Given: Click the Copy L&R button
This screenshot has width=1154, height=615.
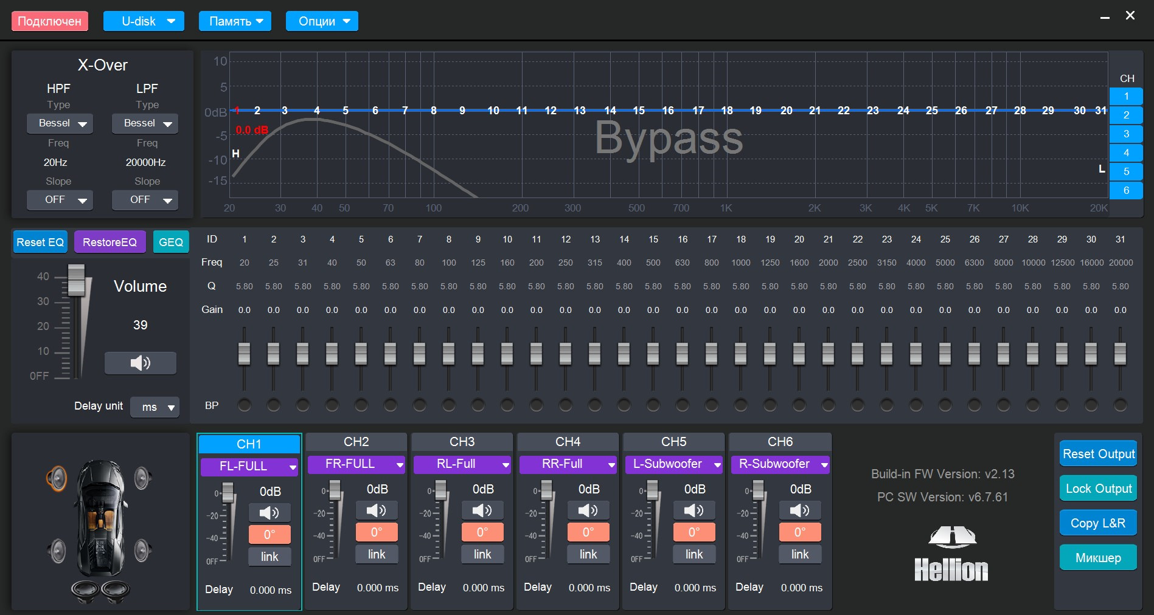Looking at the screenshot, I should 1097,523.
